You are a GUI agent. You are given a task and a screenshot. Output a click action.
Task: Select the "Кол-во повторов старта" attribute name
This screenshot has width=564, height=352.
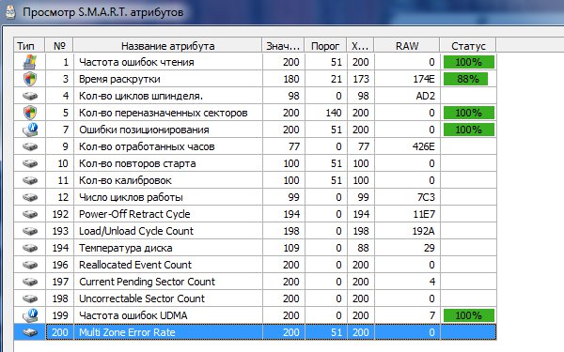pos(137,163)
